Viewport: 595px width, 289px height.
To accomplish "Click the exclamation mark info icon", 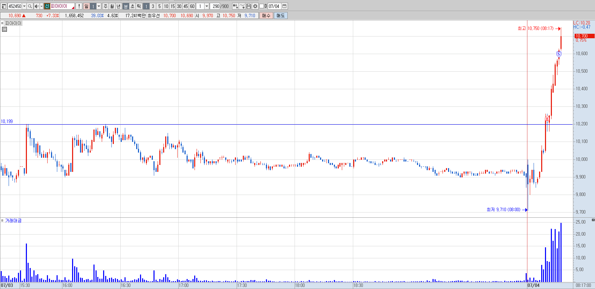I will point(79,6).
